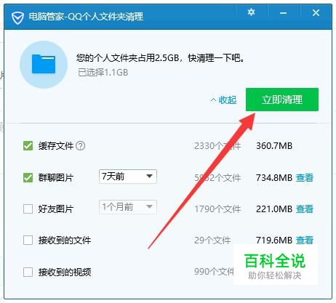Click the 29个文件 count text
Viewport: 336px width, 303px height.
[x=212, y=241]
